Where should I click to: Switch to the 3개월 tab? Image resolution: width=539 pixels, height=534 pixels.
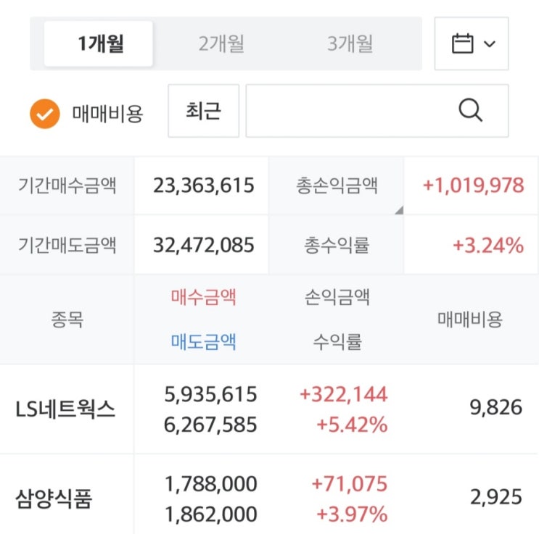click(x=350, y=43)
